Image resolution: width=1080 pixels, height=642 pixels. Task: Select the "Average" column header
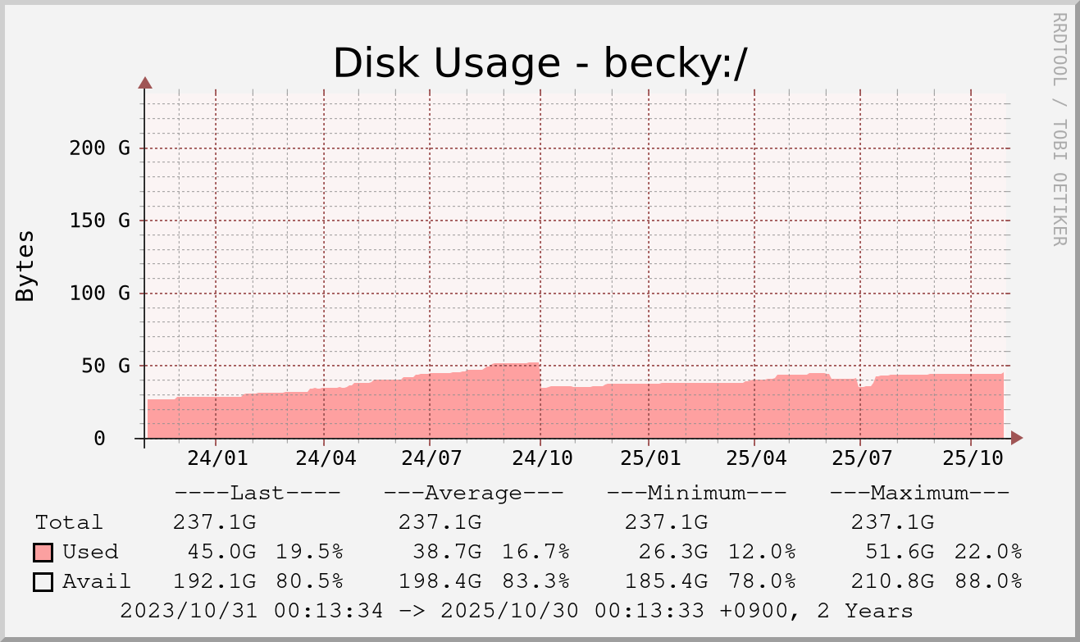pyautogui.click(x=473, y=494)
